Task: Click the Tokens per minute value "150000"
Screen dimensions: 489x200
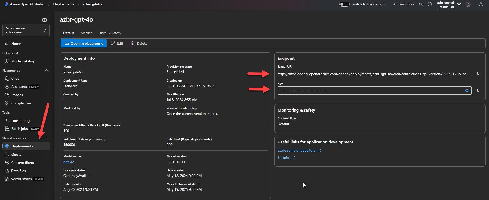Action: 69,145
